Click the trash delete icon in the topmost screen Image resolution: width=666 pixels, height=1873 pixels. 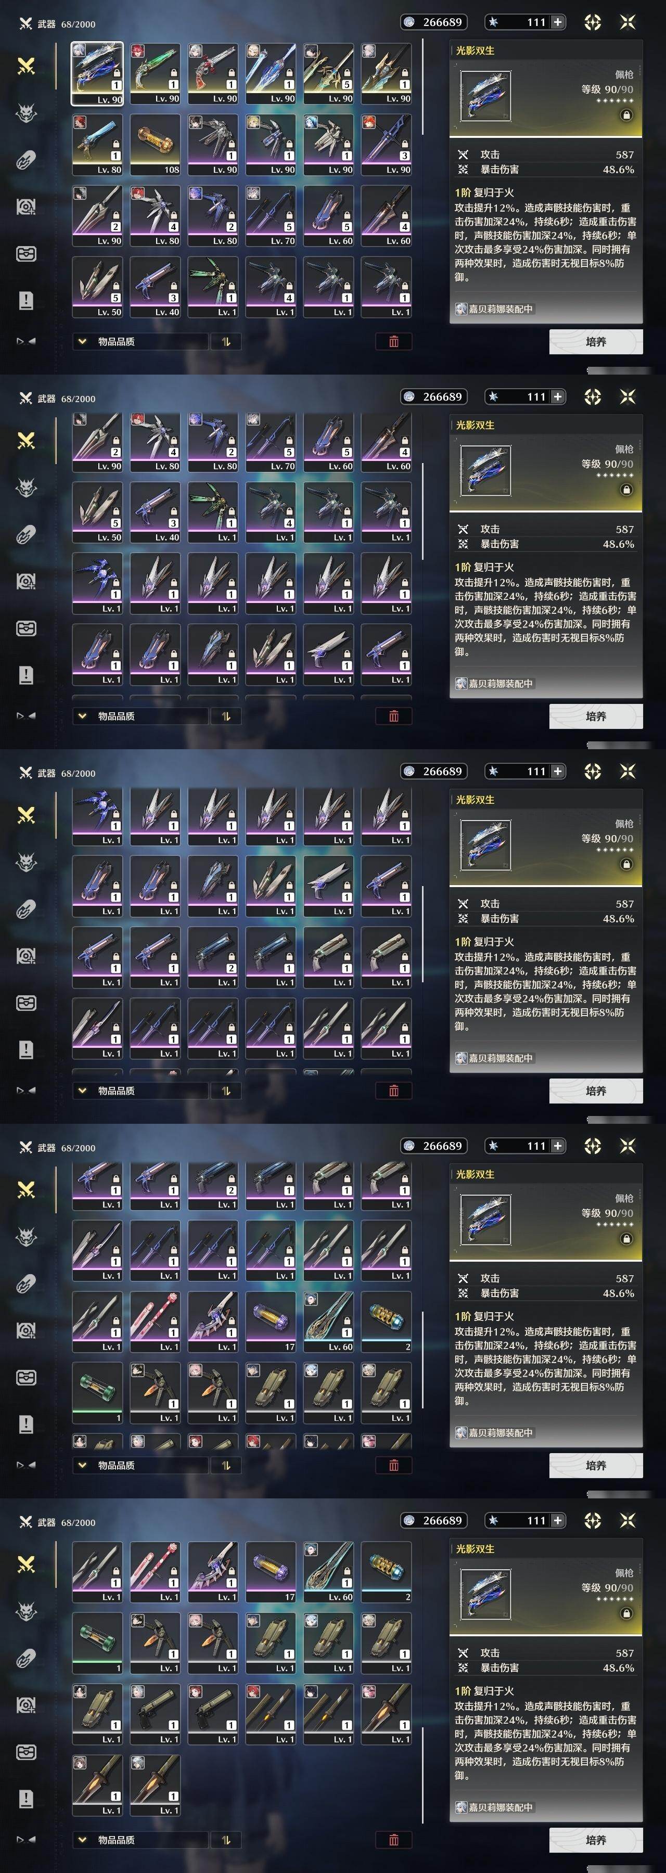click(394, 342)
